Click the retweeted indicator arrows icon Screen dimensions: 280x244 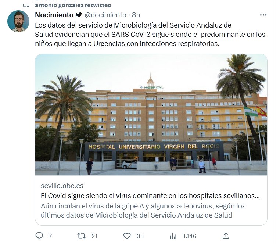point(26,6)
